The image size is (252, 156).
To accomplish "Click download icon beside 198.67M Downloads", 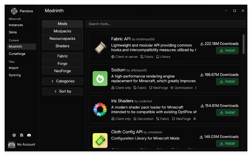I will coord(202,75).
